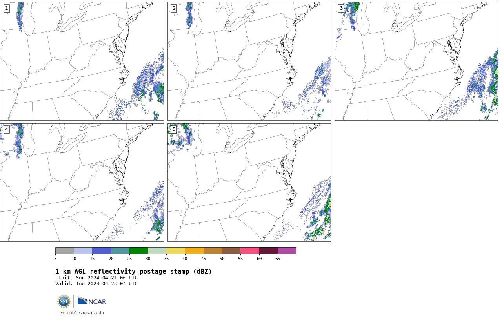
Task: Select the maroon 60-65 dBZ swatch
Action: (x=268, y=251)
